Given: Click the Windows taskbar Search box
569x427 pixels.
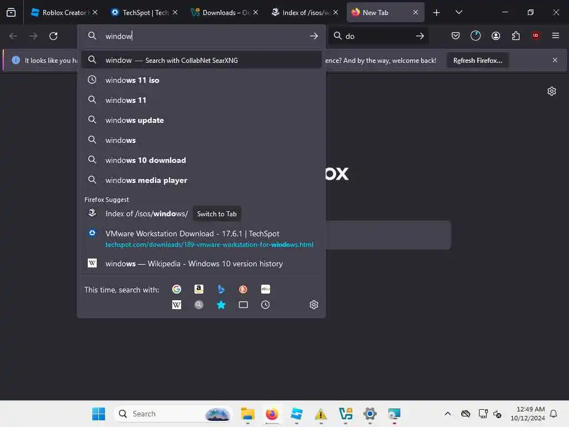Looking at the screenshot, I should click(x=173, y=414).
